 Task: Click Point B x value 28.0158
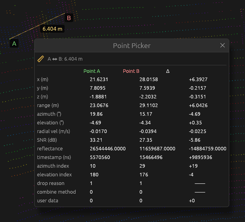pos(148,80)
